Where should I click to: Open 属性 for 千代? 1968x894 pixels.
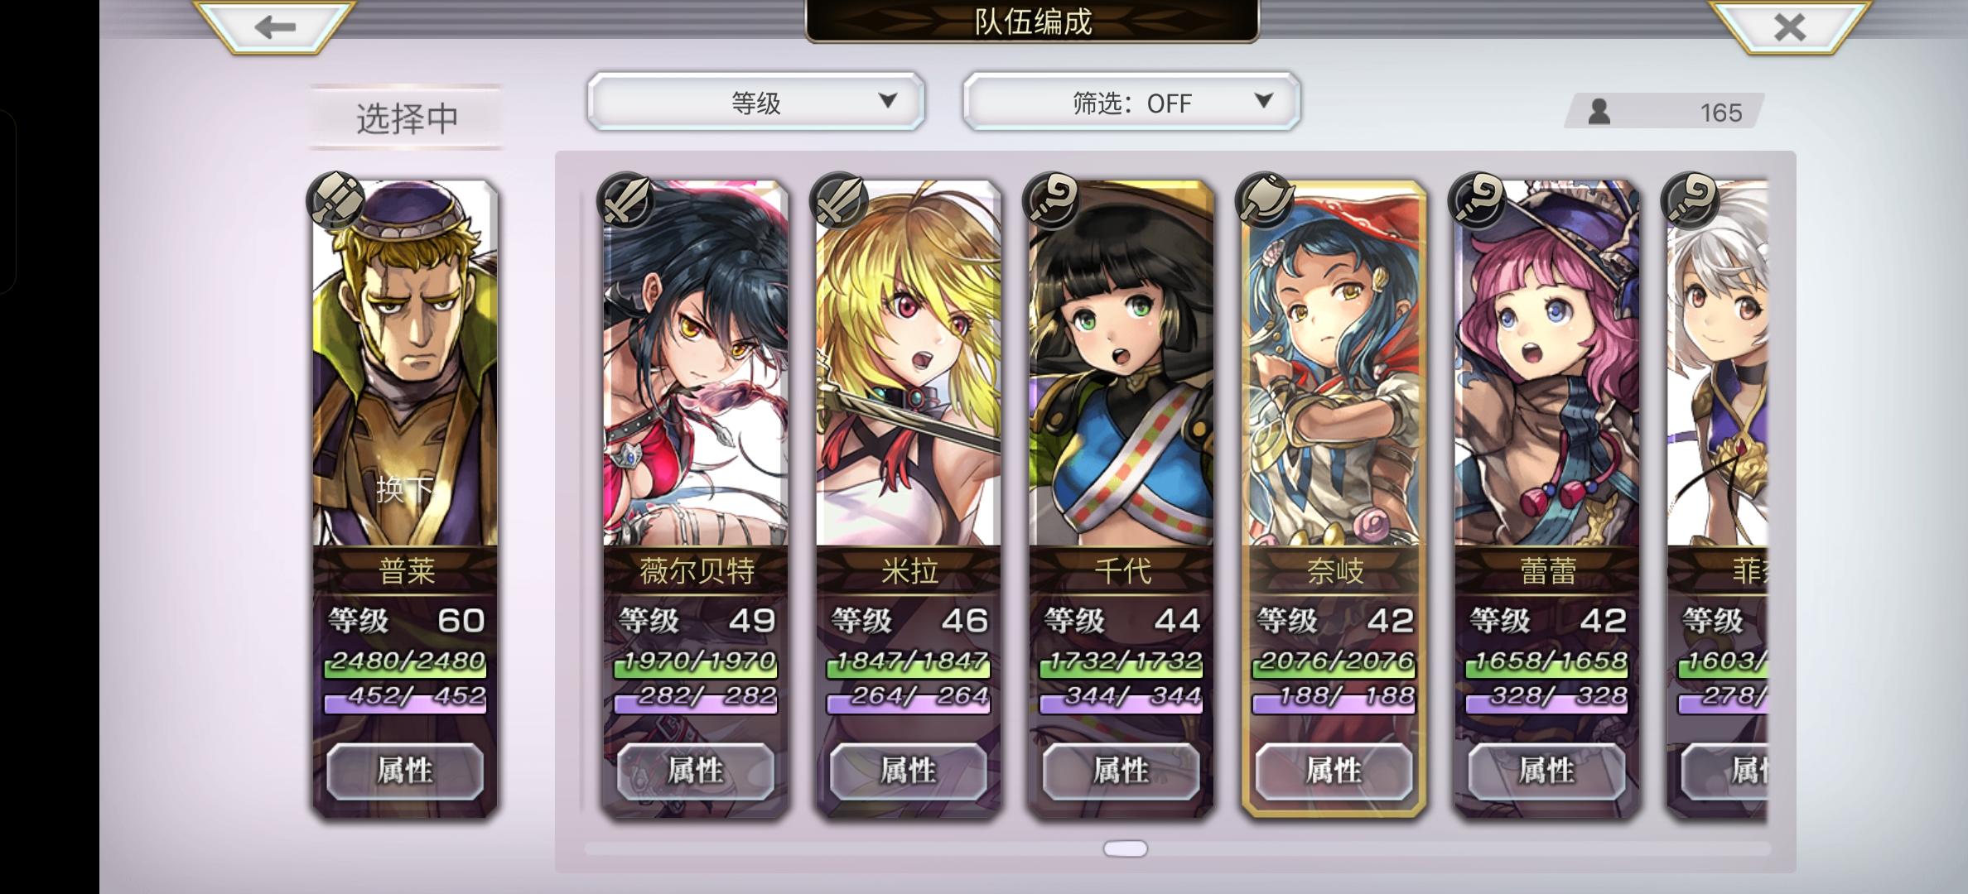point(1121,771)
